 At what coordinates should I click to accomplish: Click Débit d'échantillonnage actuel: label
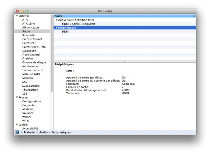coord(86,90)
